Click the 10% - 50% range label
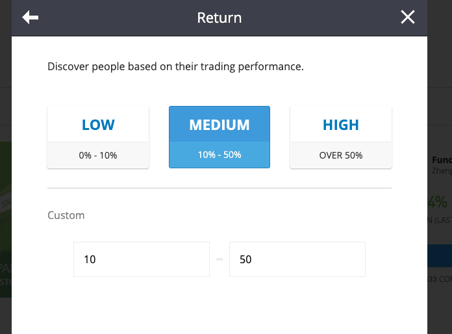This screenshot has width=452, height=334. (220, 155)
